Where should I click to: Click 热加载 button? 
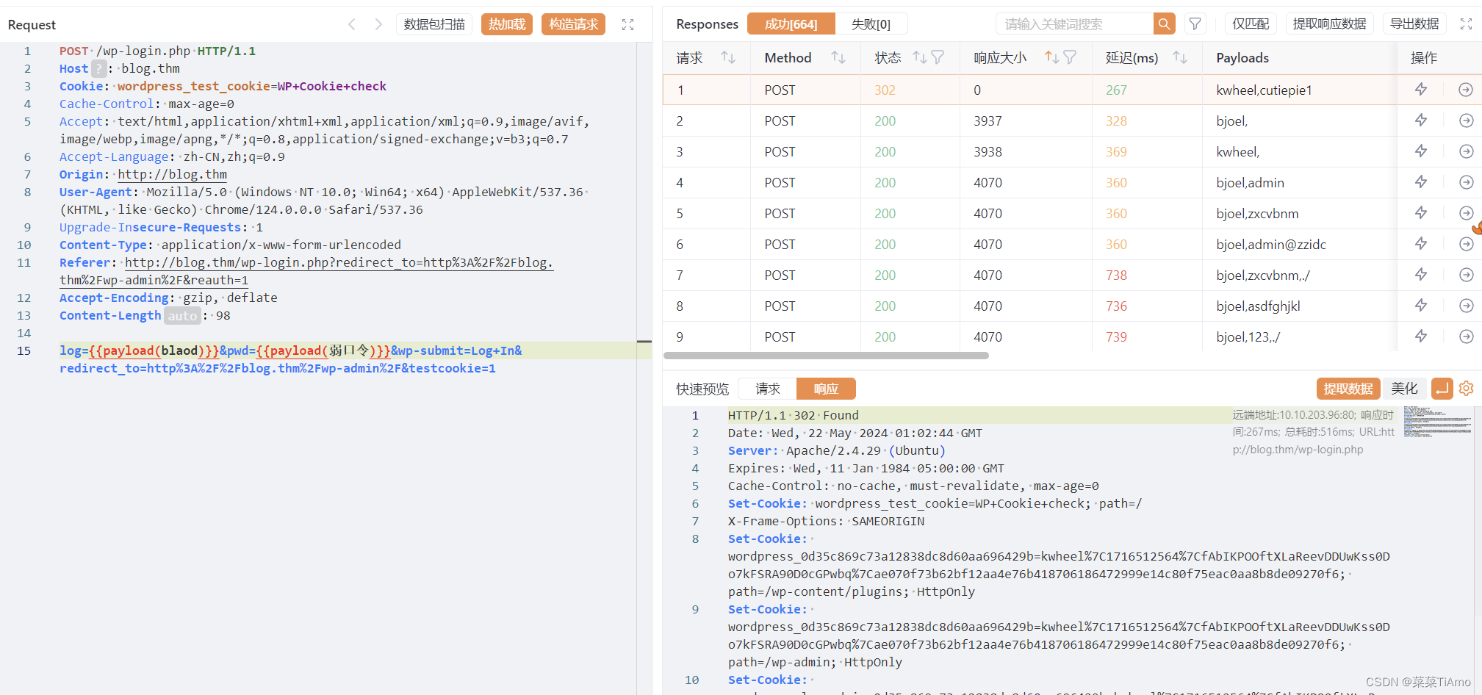tap(507, 24)
